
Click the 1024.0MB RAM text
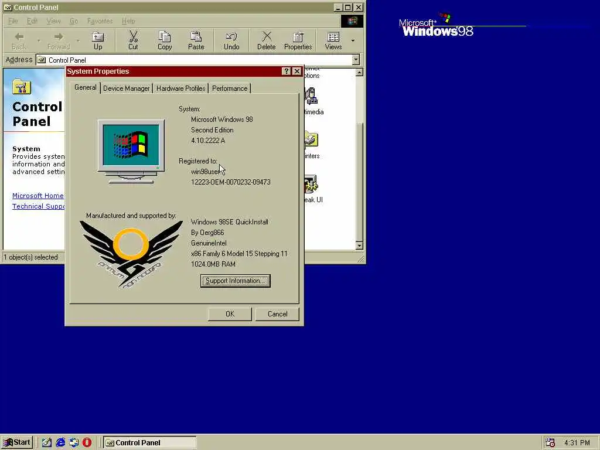click(213, 264)
